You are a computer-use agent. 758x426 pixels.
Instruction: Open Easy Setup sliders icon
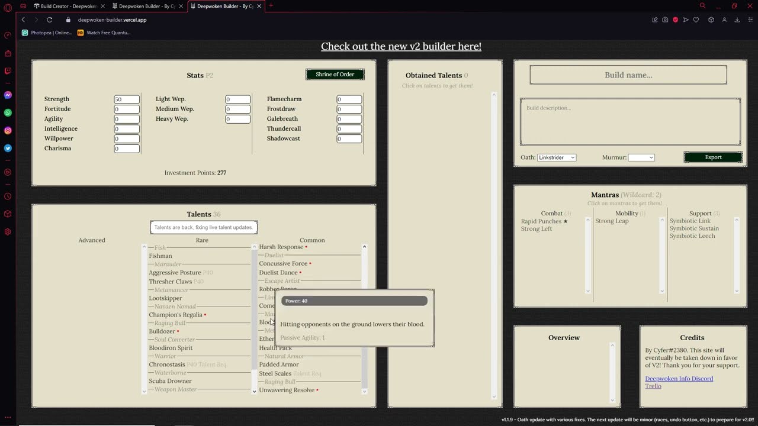pos(750,20)
